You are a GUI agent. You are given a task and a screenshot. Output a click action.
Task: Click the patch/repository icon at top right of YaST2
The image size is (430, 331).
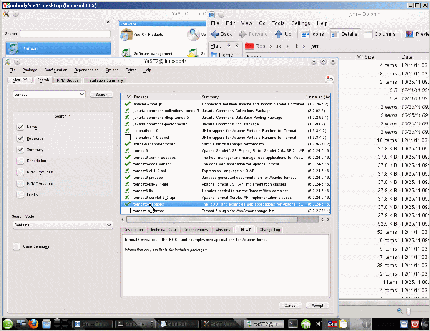point(329,79)
